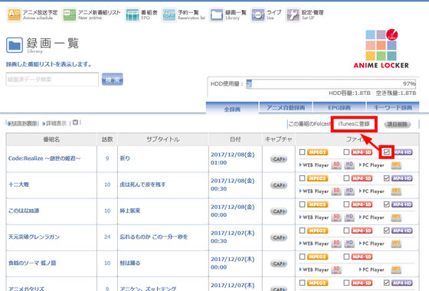Image resolution: width=429 pixels, height=291 pixels.
Task: Open the この番組のPodcast link
Action: (x=309, y=124)
